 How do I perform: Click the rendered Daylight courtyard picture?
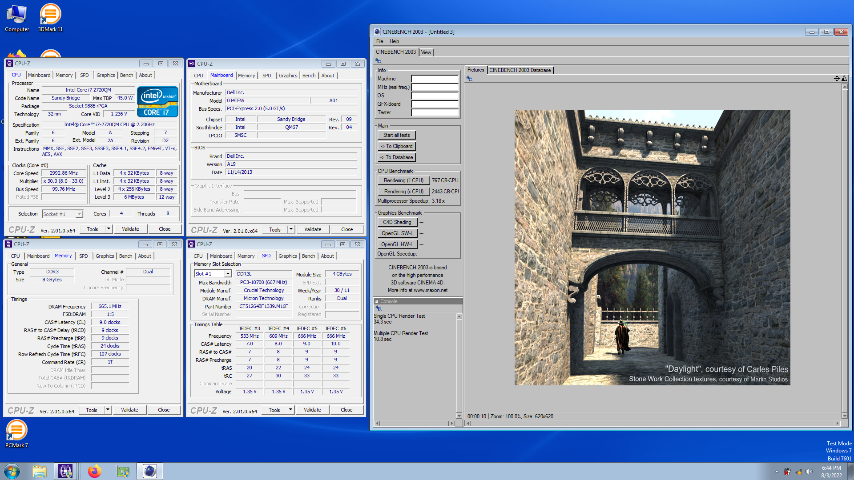(653, 248)
